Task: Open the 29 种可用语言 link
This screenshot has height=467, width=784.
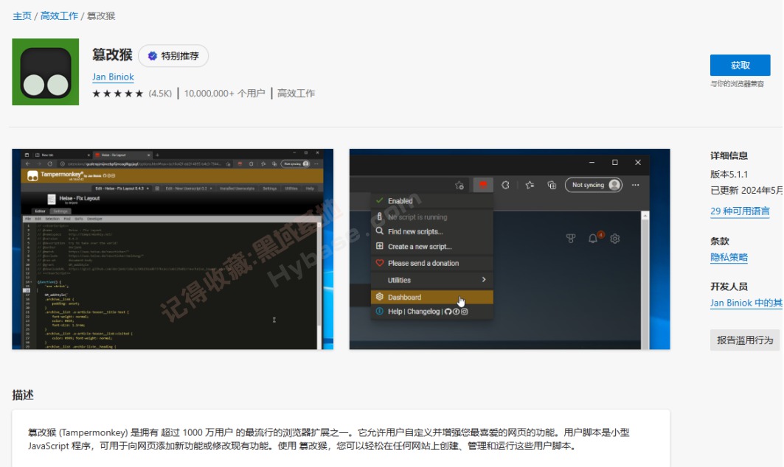Action: coord(740,211)
